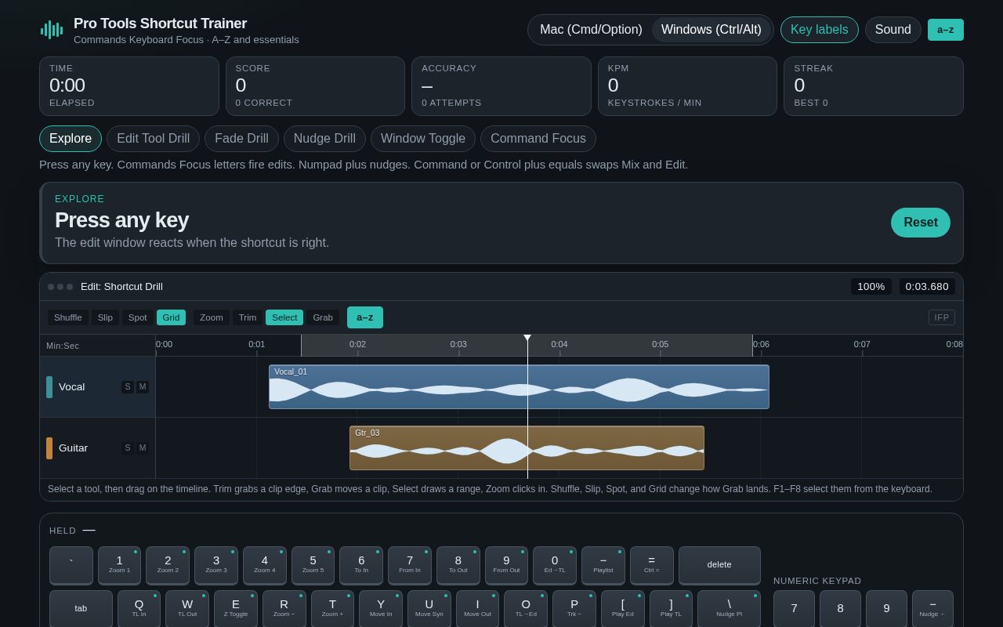Choose Slip edit mode

105,317
